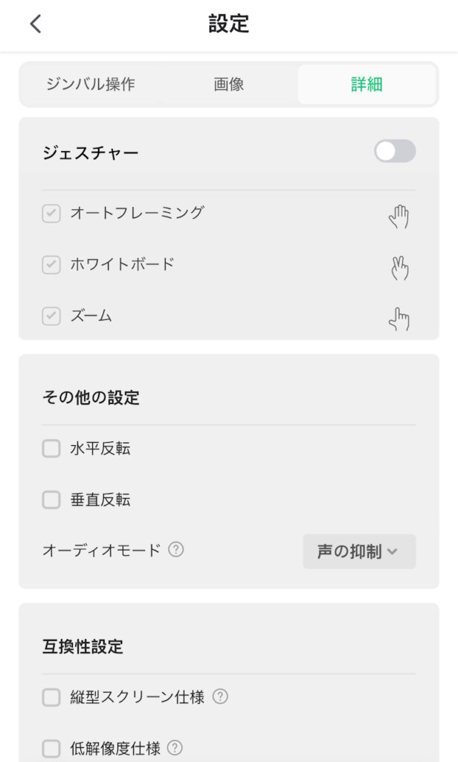Open the 声の抑制 audio mode dropdown
The height and width of the screenshot is (762, 458).
(x=359, y=551)
